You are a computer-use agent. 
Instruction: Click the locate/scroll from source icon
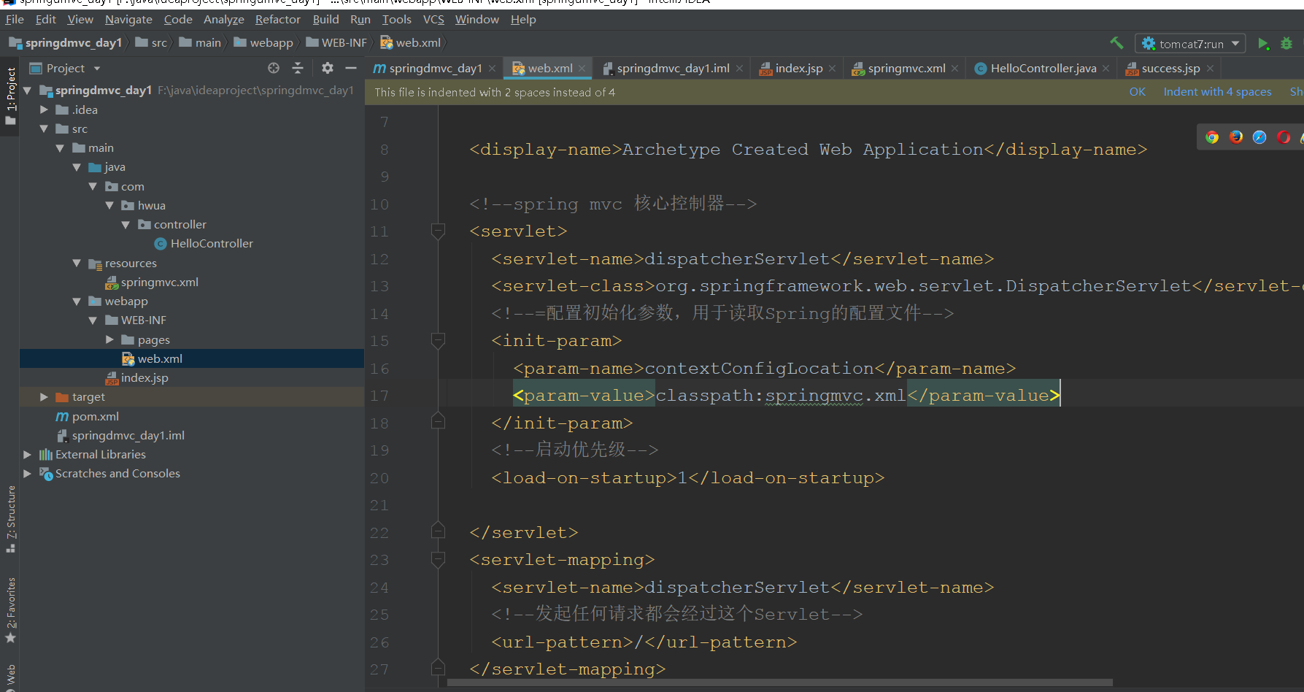click(274, 68)
